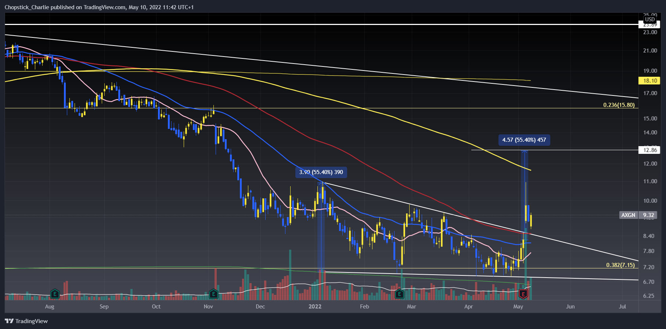Click the TradingView logo
Viewport: 666px width, 329px height.
(x=26, y=321)
